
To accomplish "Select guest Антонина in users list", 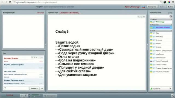I will [161, 40].
